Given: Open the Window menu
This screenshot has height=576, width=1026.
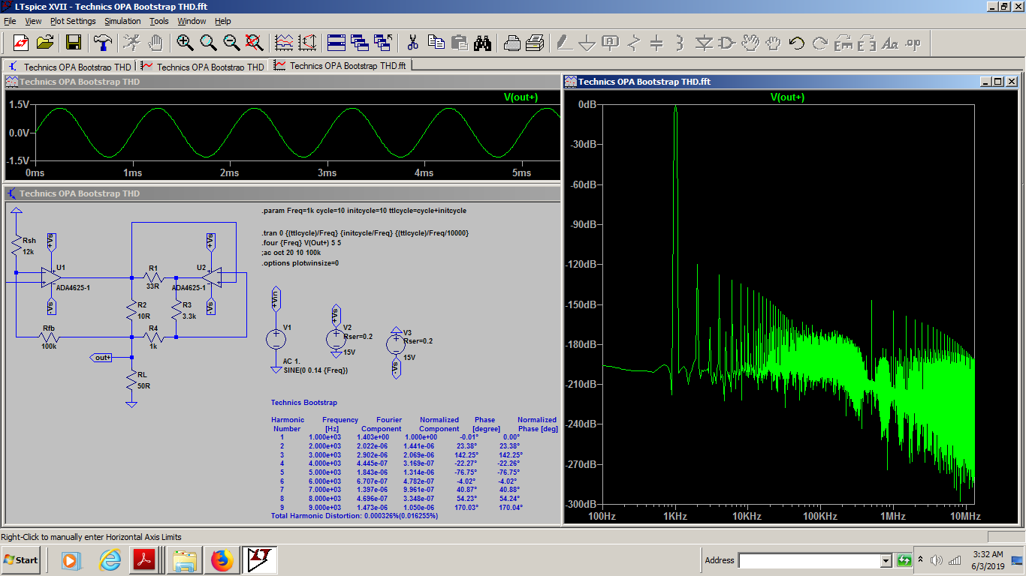Looking at the screenshot, I should [192, 21].
